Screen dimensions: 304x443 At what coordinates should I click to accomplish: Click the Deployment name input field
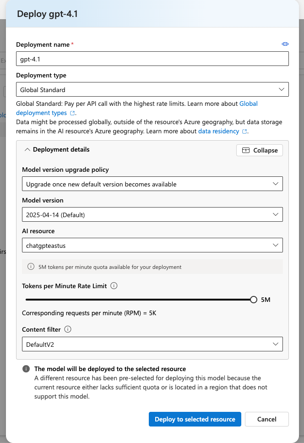click(x=152, y=59)
